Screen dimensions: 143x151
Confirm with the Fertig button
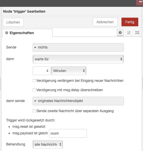(x=130, y=22)
